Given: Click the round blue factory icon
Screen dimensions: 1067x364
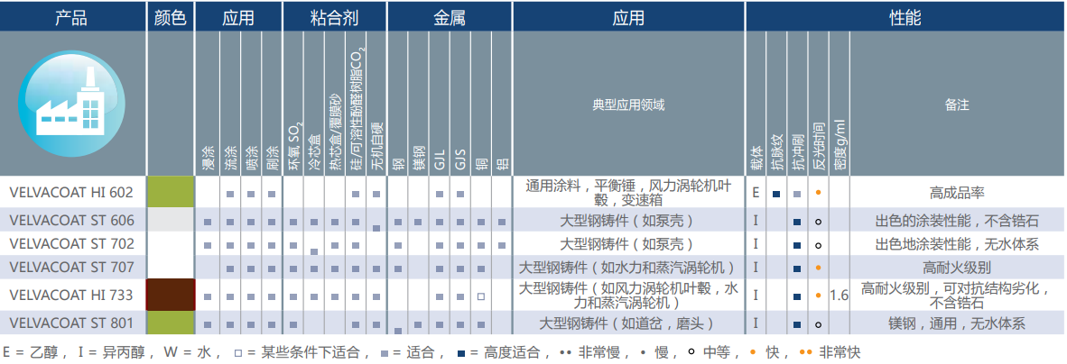Looking at the screenshot, I should (x=71, y=104).
